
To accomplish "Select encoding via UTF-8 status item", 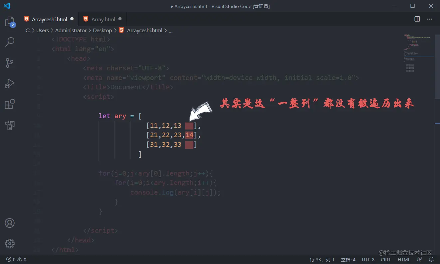I will click(x=368, y=260).
